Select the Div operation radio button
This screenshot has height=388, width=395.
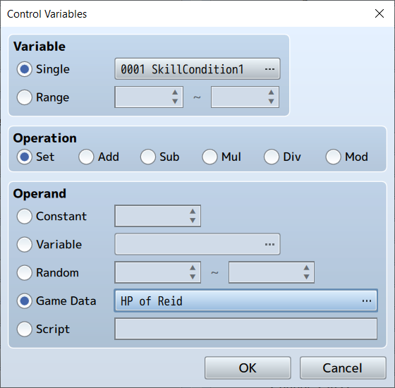[272, 157]
